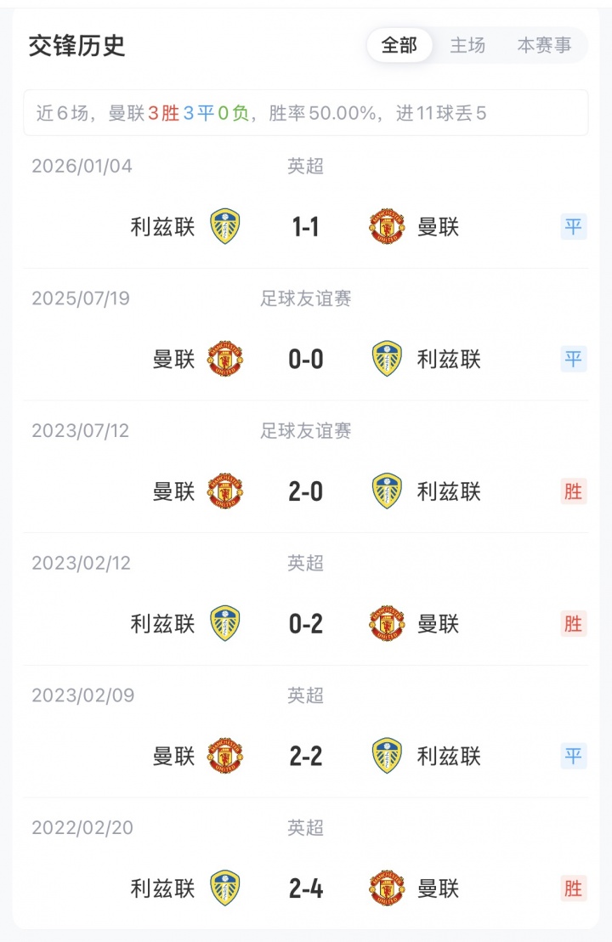Click 胜 result badge for 2023/07/12
The width and height of the screenshot is (612, 942).
574,491
